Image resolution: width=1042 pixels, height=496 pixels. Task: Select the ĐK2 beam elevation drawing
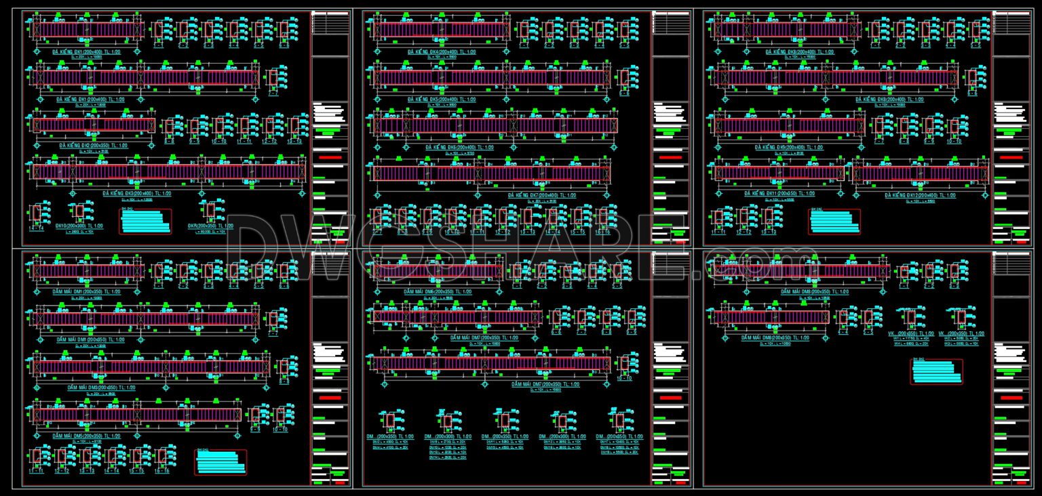(x=94, y=125)
